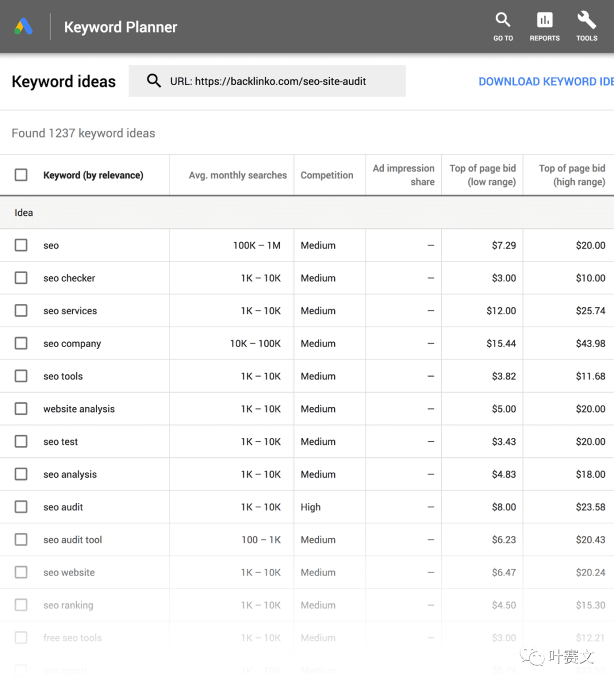Viewport: 614px width, 684px height.
Task: Click '100 – 1K' searches value
Action: point(261,540)
